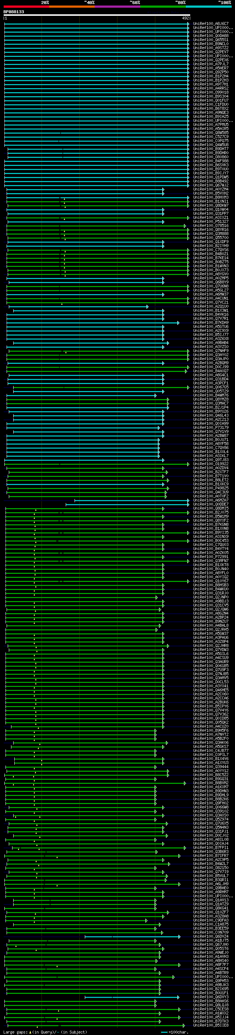Click the red 20% identity legend segment
This screenshot has height=1035, width=235.
26,7
